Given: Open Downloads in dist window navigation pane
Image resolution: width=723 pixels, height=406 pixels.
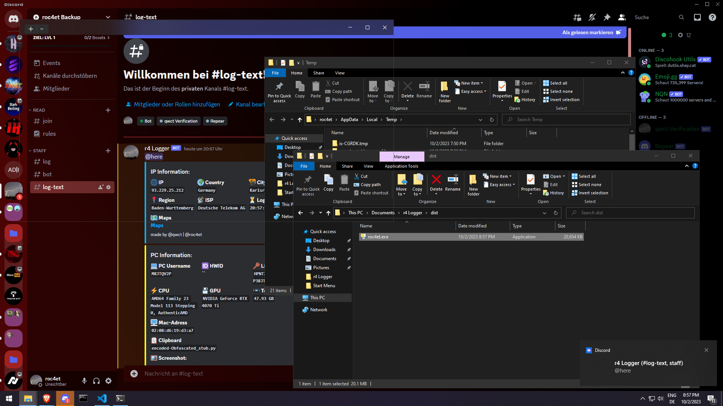Looking at the screenshot, I should 324,250.
